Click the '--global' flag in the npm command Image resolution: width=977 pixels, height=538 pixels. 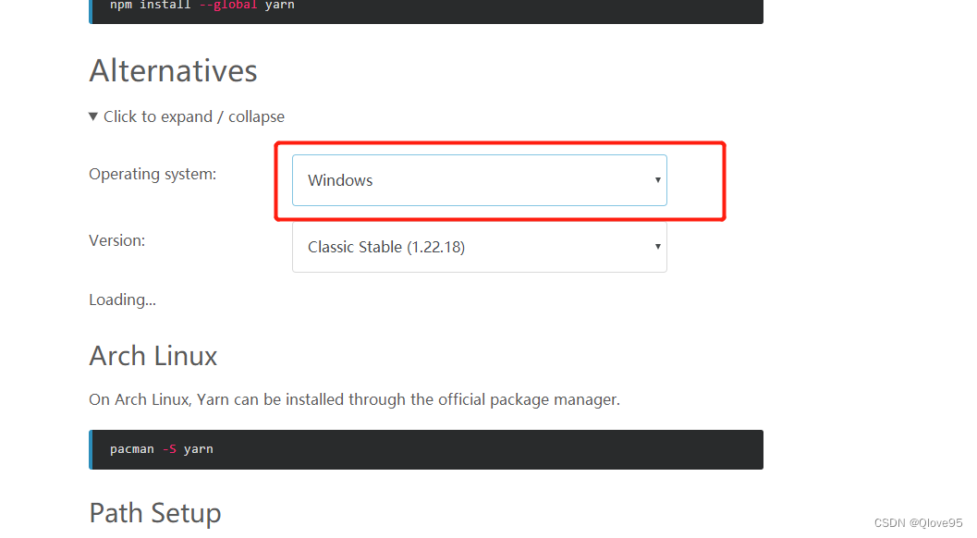tap(228, 5)
